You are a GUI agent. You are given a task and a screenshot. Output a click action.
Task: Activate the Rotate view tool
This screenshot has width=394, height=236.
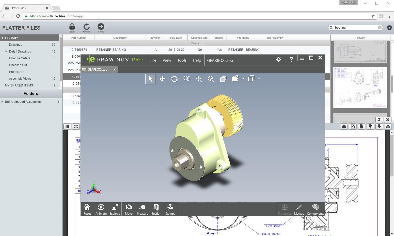(x=174, y=79)
